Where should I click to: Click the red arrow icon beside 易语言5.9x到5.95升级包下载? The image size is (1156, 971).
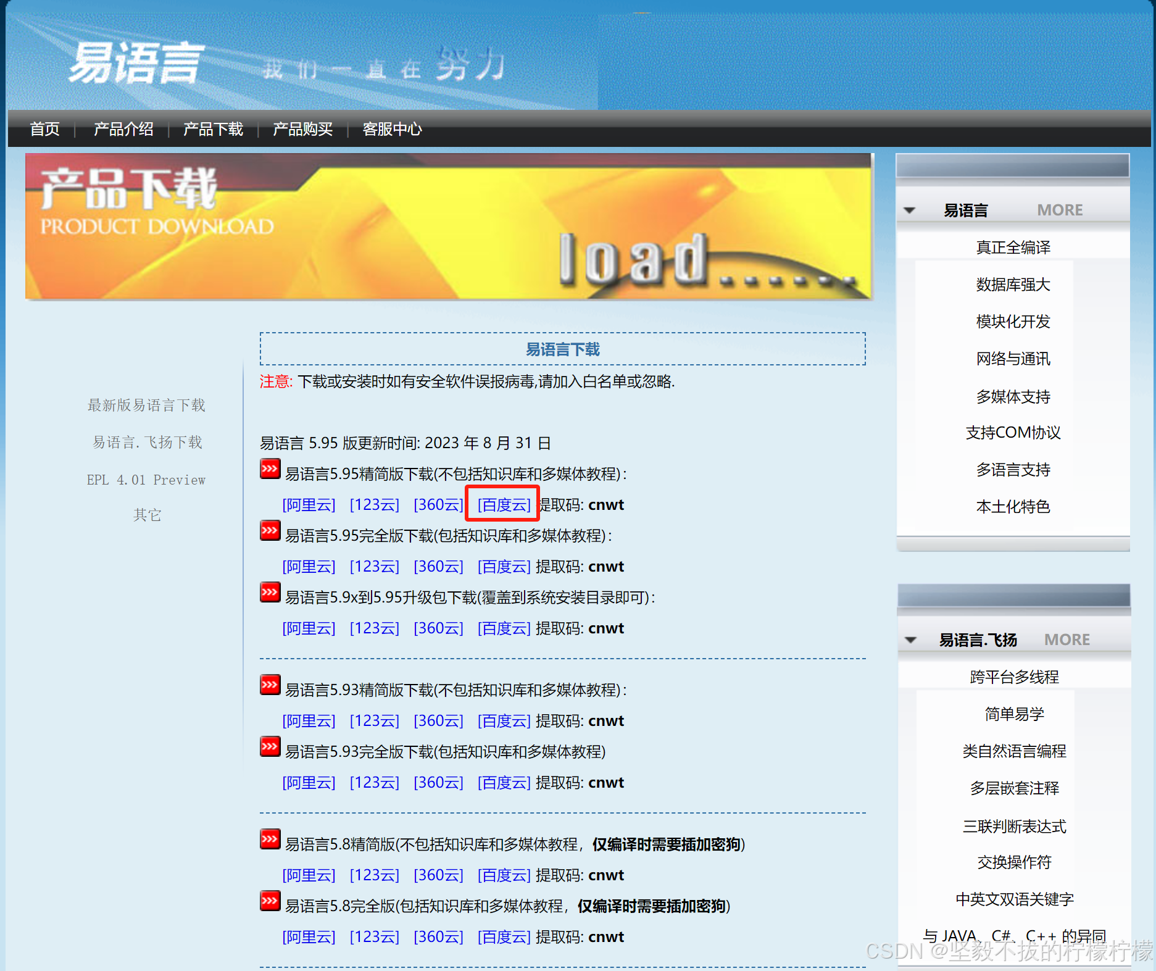pos(270,593)
